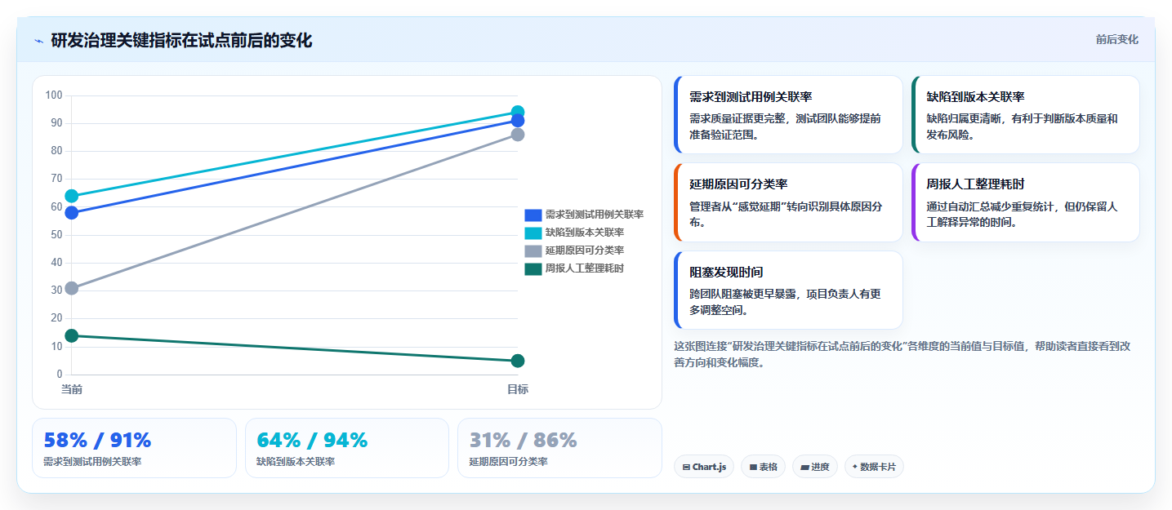Select the gray line's 目标 data point at 86
This screenshot has width=1172, height=510.
[x=518, y=135]
